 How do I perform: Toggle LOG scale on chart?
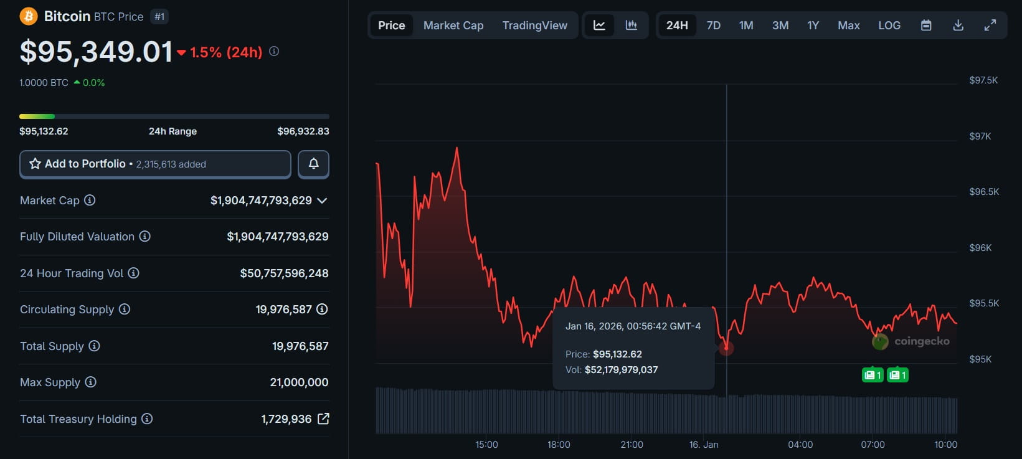(889, 26)
